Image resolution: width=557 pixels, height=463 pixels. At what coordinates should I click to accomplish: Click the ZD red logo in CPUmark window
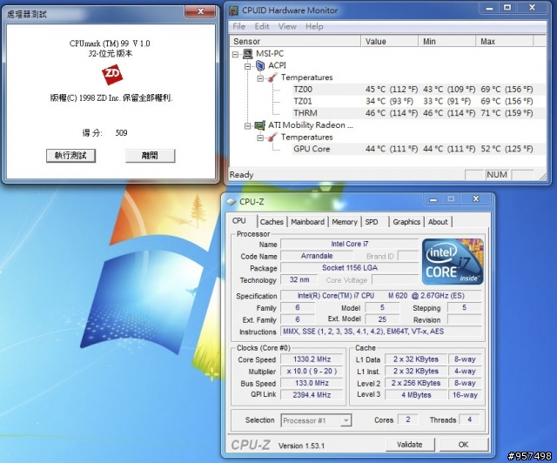pos(112,74)
